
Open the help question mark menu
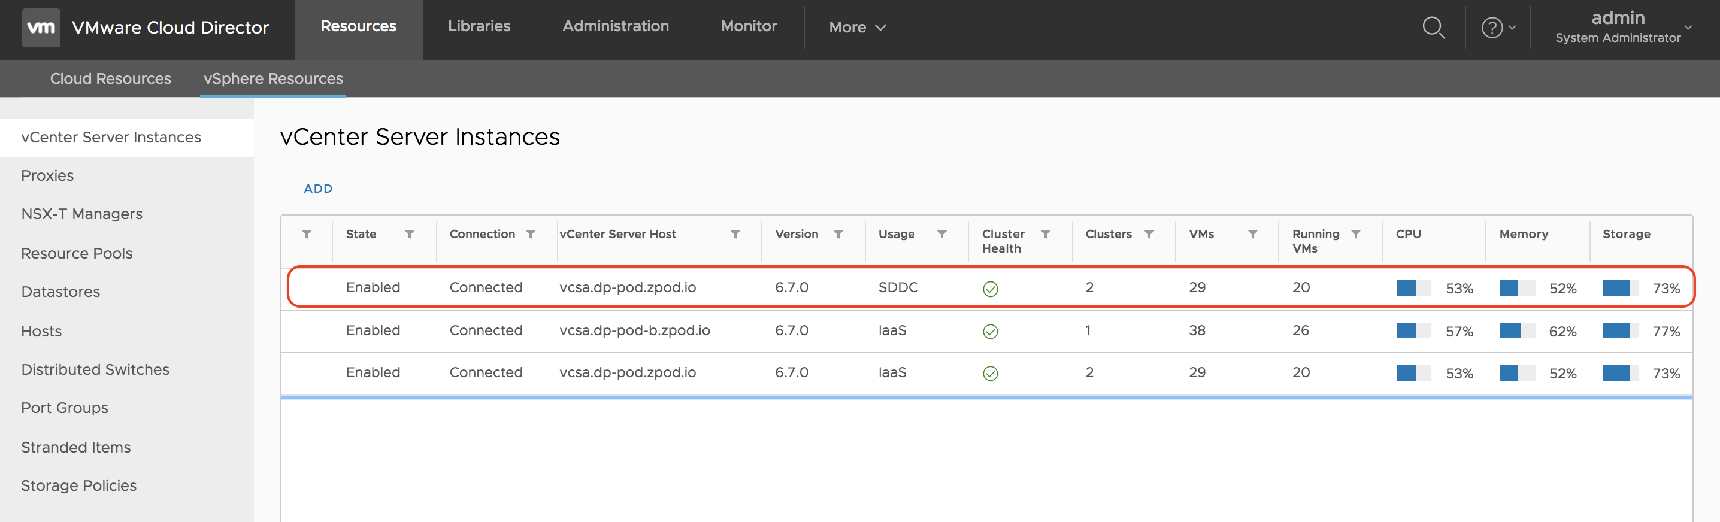tap(1497, 28)
